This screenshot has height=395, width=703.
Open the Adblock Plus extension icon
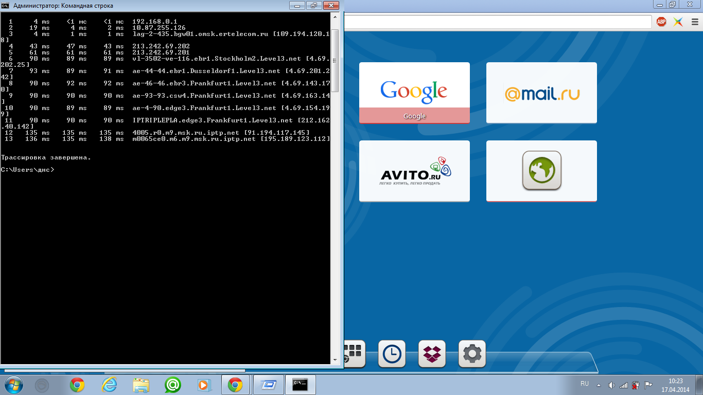point(661,22)
